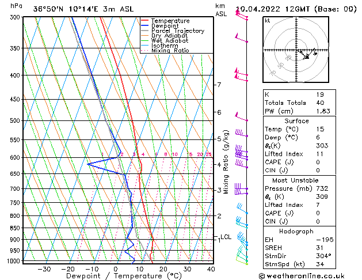This screenshot has width=362, height=280.
Task: Click the 900 hPa pressure level label
Action: (x=16, y=240)
